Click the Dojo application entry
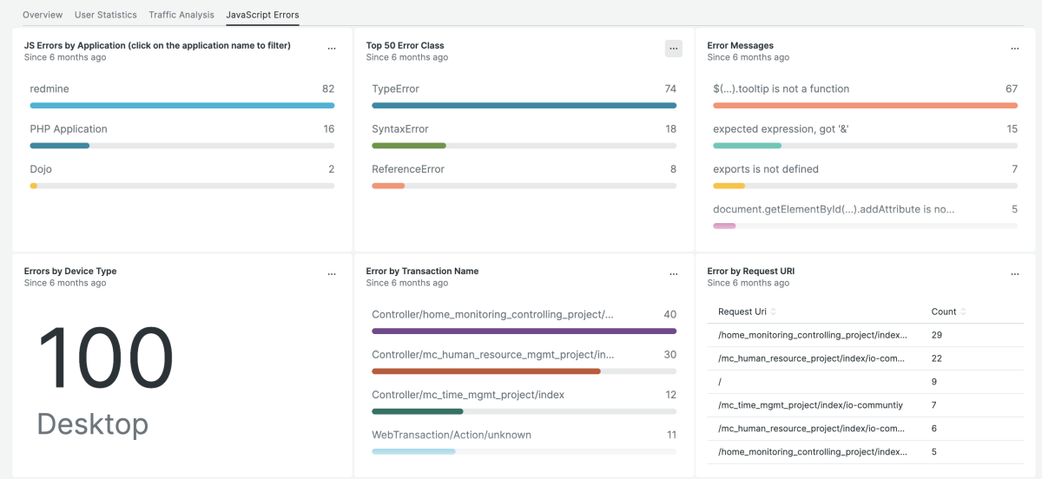The height and width of the screenshot is (479, 1042). point(42,169)
